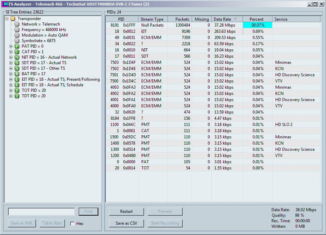Viewport: 326px width, 235px height.
Task: Select the SDT row with PID 17
Action: (213, 56)
